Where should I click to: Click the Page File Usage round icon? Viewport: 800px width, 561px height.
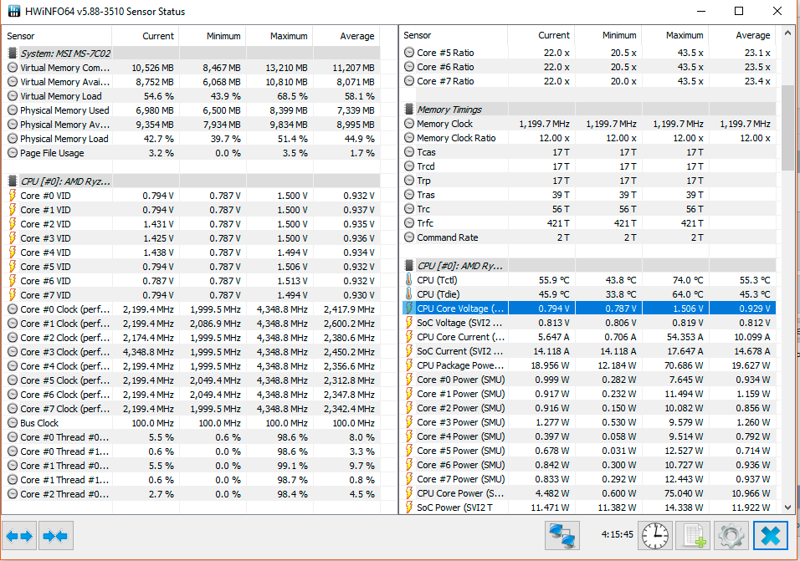tap(13, 153)
